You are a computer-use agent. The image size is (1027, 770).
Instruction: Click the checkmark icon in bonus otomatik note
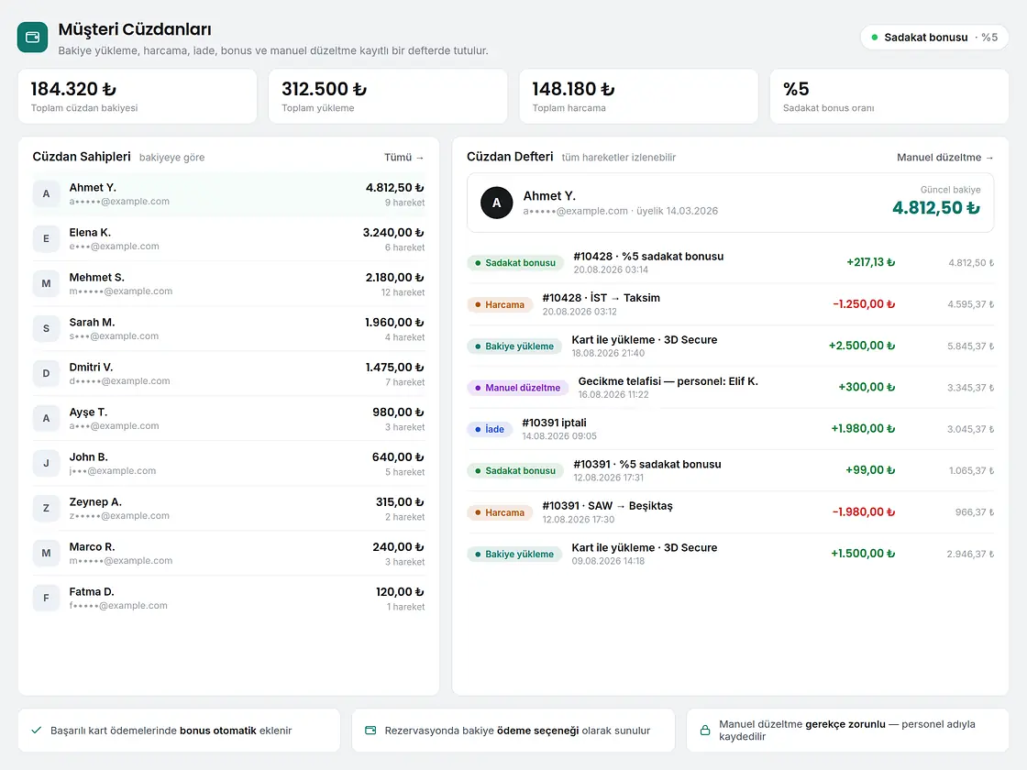(37, 730)
